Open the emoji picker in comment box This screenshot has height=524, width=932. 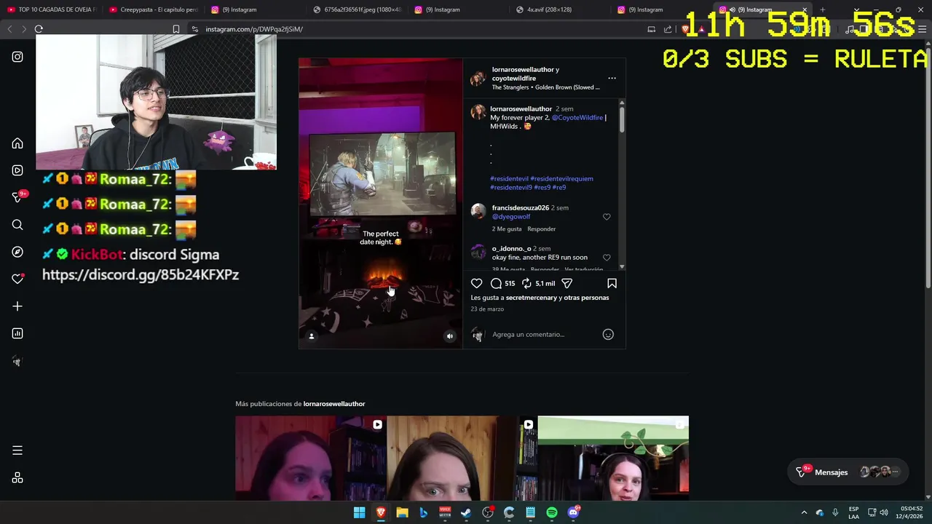tap(608, 334)
